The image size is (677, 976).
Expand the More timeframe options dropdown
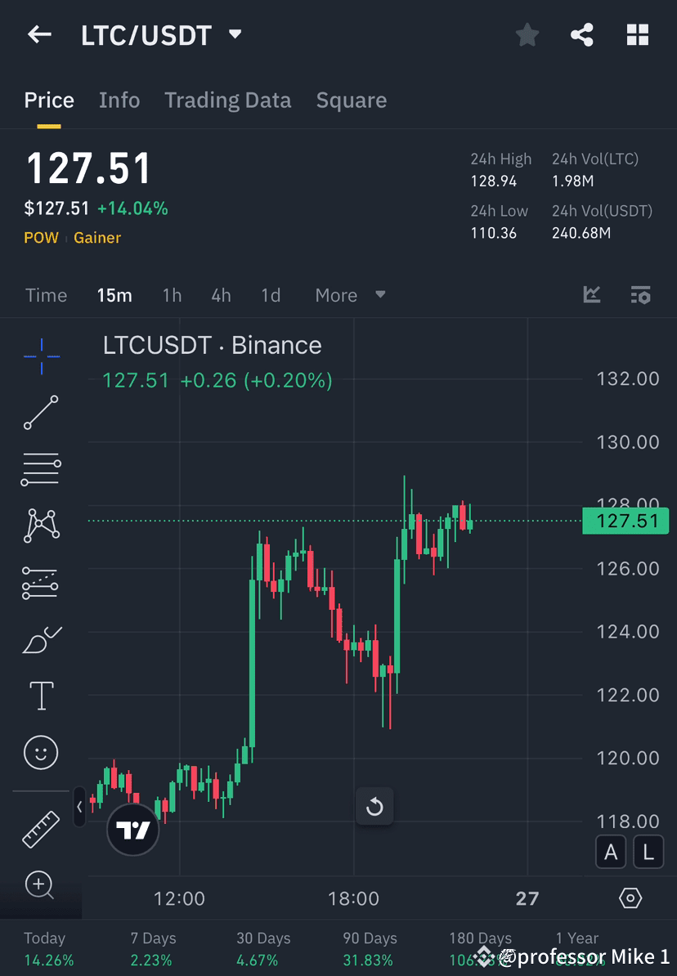click(x=350, y=295)
